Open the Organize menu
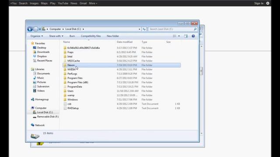The height and width of the screenshot is (157, 280). coord(37,36)
